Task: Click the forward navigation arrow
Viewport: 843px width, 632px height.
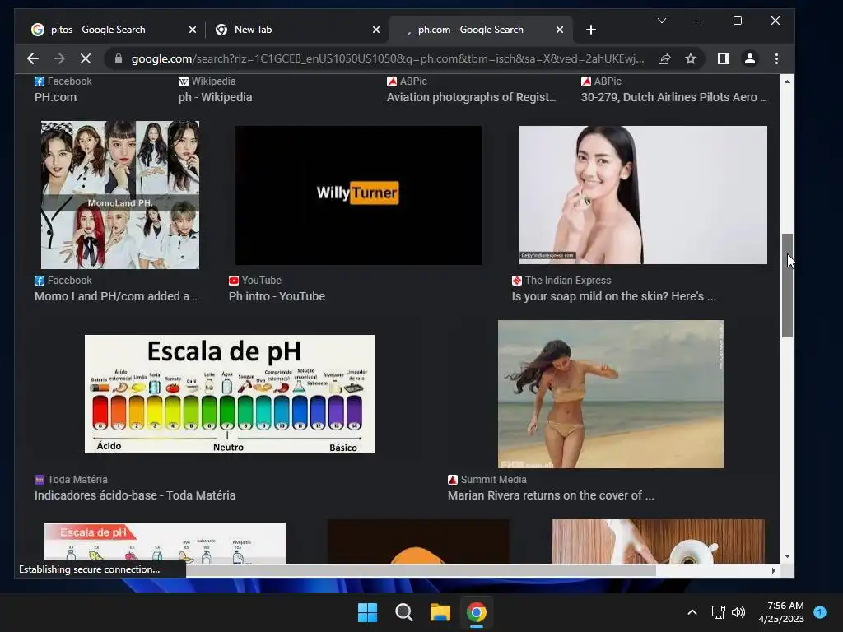Action: 59,58
